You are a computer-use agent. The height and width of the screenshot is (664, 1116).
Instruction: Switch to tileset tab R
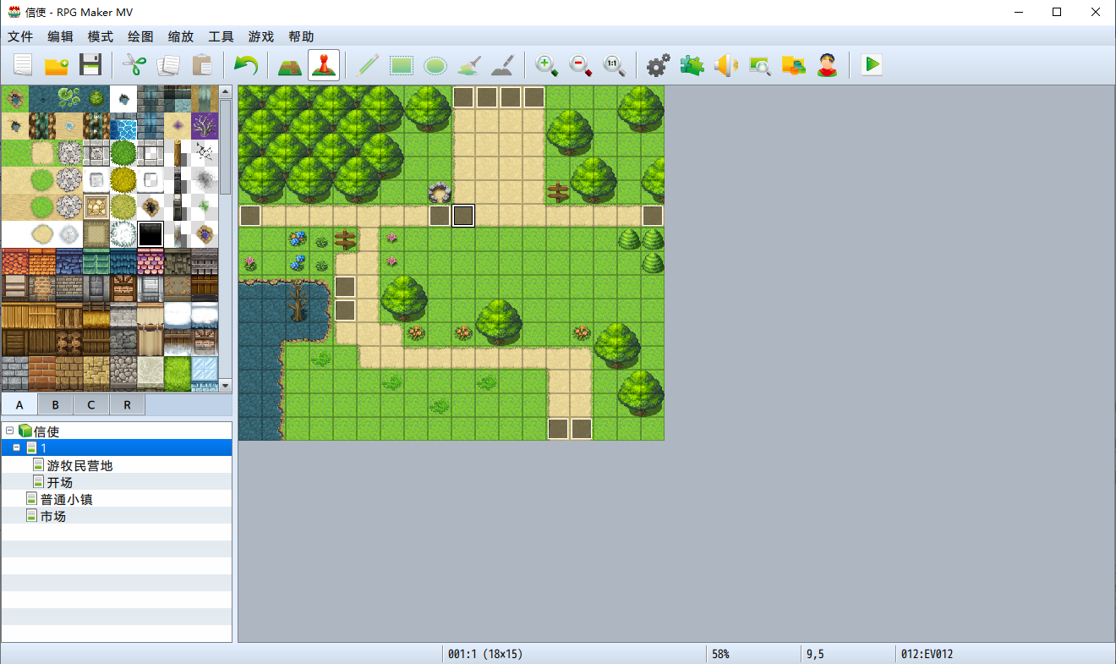click(x=127, y=404)
